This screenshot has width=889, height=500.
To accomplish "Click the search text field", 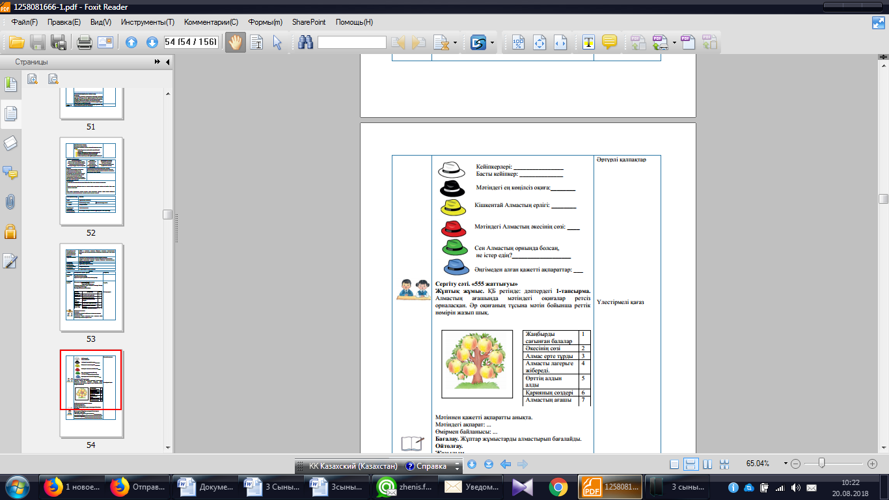I will [x=352, y=42].
